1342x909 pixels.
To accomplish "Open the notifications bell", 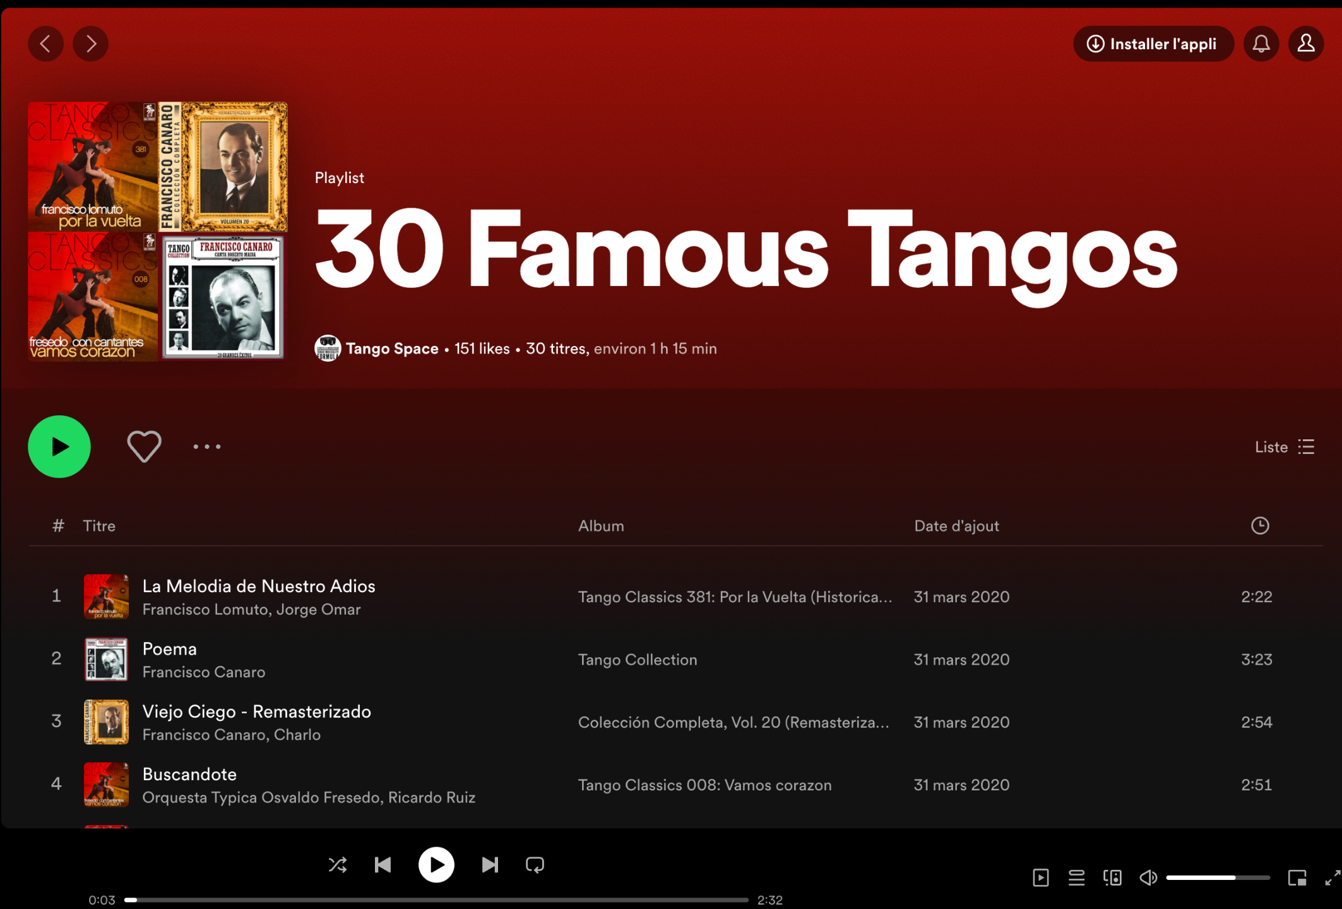I will pyautogui.click(x=1261, y=44).
